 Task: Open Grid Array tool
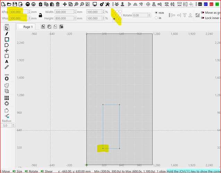click(x=7, y=98)
